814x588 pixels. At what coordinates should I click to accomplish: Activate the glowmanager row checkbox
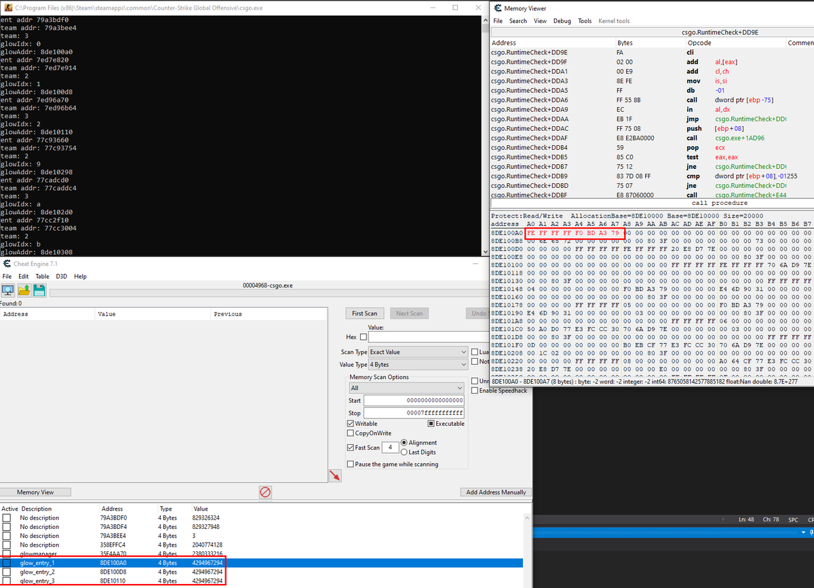[7, 553]
